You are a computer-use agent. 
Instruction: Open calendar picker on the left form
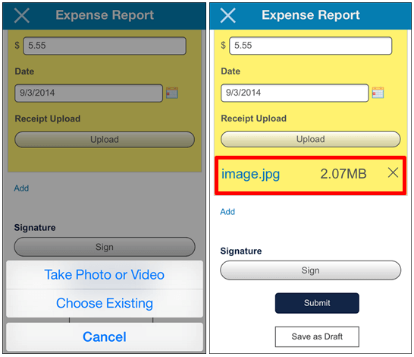[172, 93]
